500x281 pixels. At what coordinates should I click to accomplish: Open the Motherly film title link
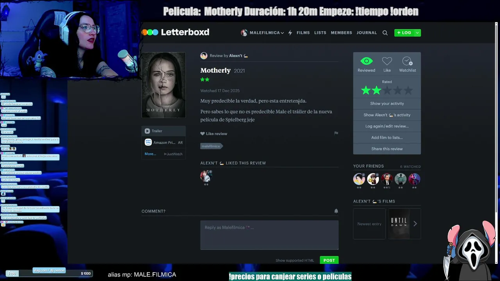click(x=216, y=70)
